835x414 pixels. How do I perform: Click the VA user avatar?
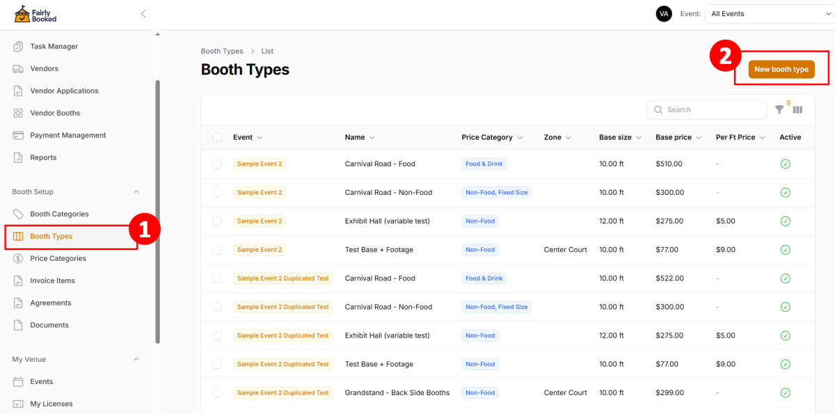(x=664, y=14)
